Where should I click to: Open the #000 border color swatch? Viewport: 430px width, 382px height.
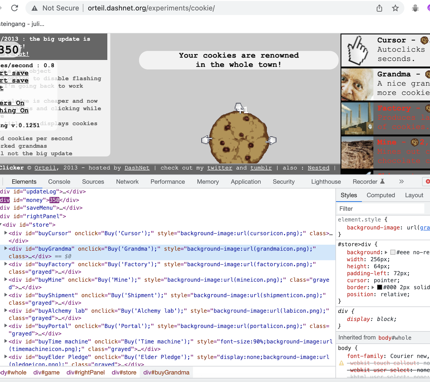(379, 287)
